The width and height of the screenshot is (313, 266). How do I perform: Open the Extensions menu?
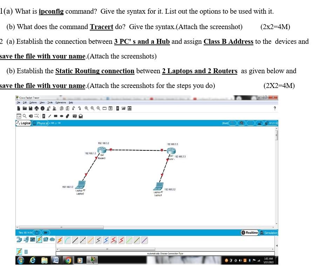(60, 102)
